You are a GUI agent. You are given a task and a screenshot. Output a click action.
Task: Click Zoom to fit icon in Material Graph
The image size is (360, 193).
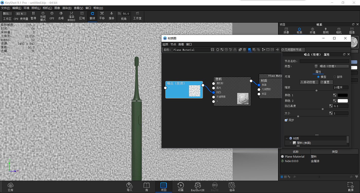pos(268,50)
